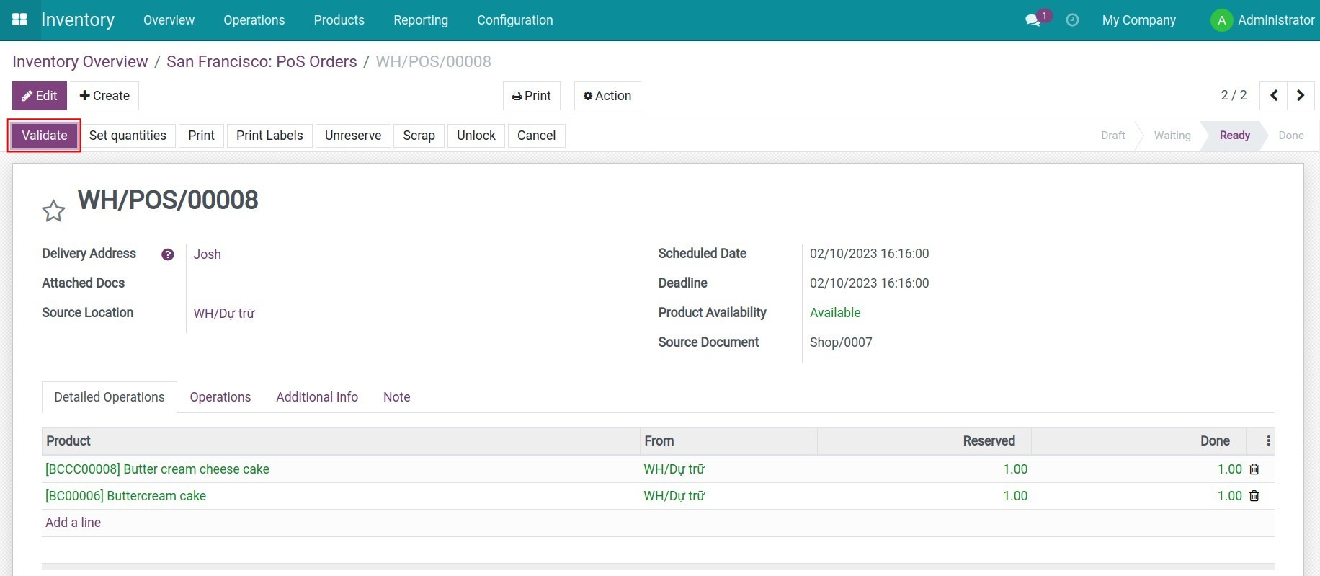
Task: Go to next record arrow
Action: coord(1301,96)
